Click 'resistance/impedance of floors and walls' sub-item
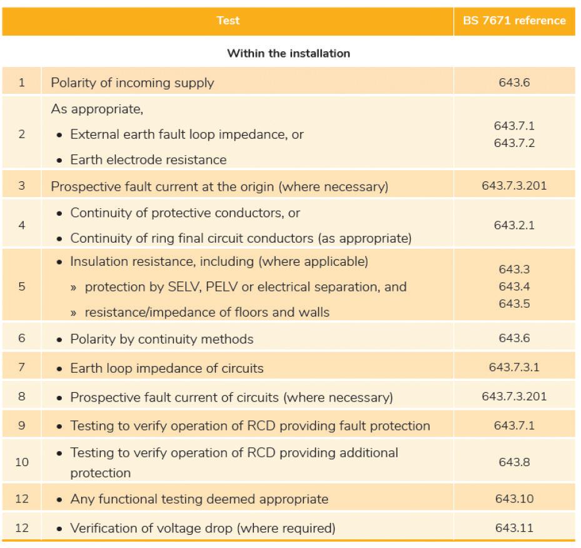This screenshot has width=581, height=548. (x=207, y=312)
